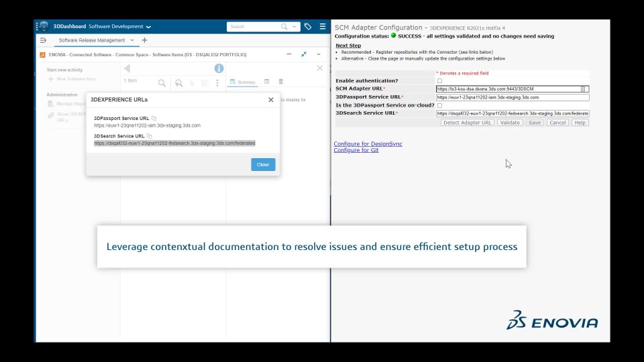This screenshot has height=362, width=644.
Task: Expand the Software Development dashboard dropdown
Action: [x=149, y=27]
